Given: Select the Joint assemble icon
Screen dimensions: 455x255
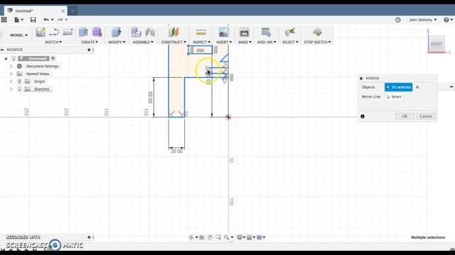Looking at the screenshot, I should point(150,32).
